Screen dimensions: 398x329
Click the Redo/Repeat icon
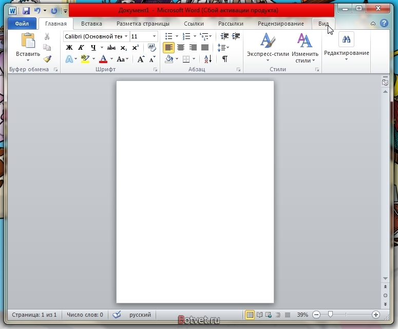(x=54, y=11)
